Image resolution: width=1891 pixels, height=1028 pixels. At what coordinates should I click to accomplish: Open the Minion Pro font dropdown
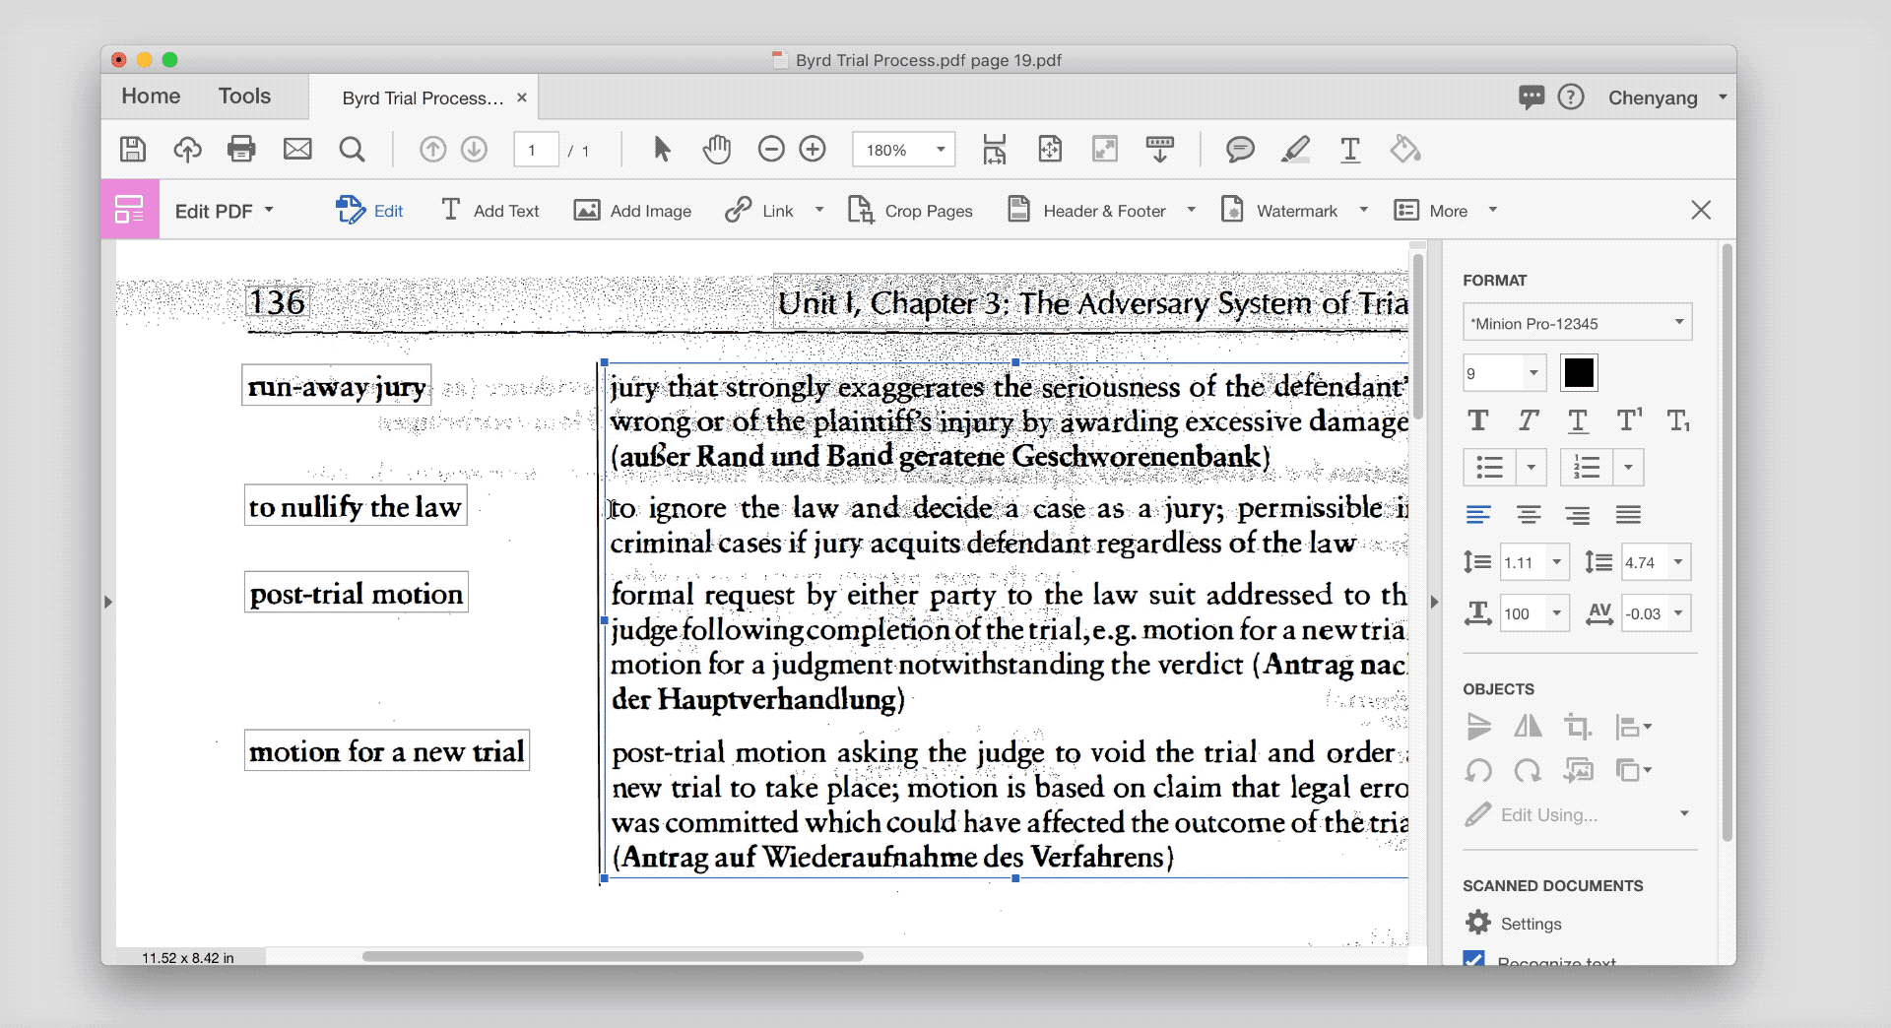(x=1578, y=323)
